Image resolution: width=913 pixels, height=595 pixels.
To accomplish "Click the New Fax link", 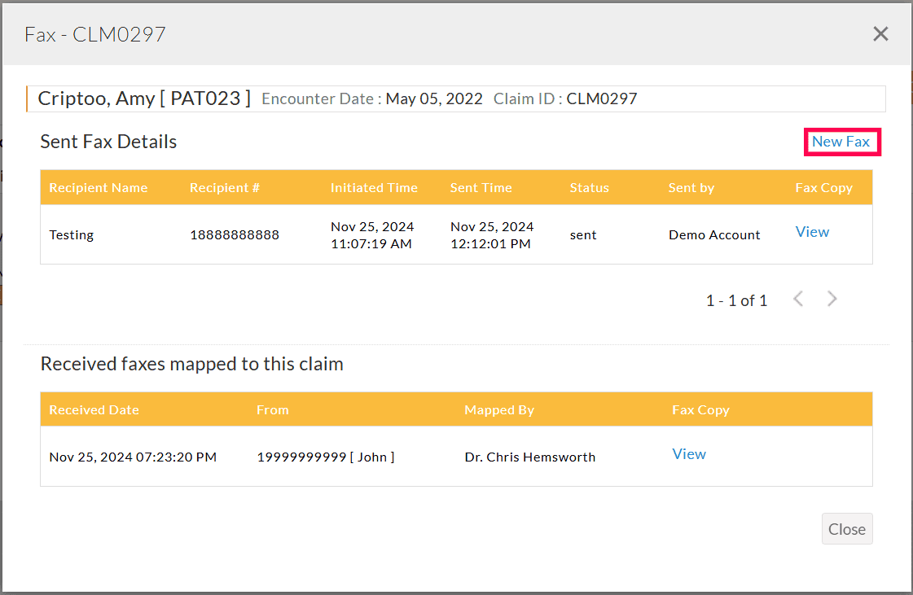I will (x=841, y=142).
